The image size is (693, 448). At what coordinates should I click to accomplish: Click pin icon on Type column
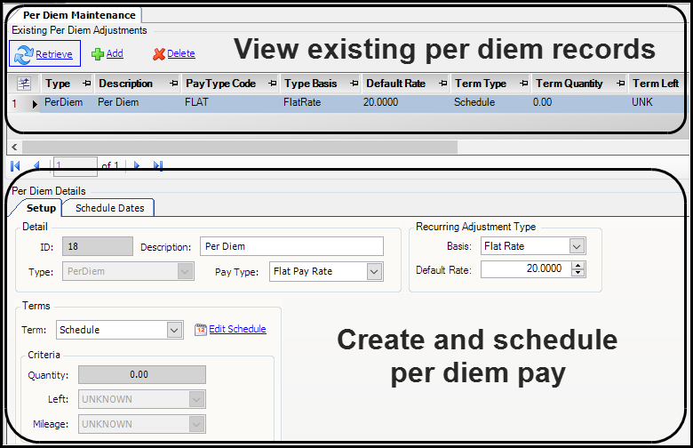click(x=87, y=84)
